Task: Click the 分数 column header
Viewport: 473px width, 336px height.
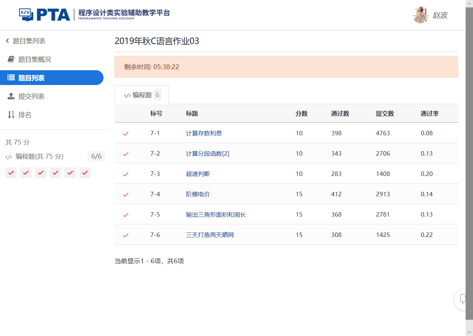Action: (302, 113)
